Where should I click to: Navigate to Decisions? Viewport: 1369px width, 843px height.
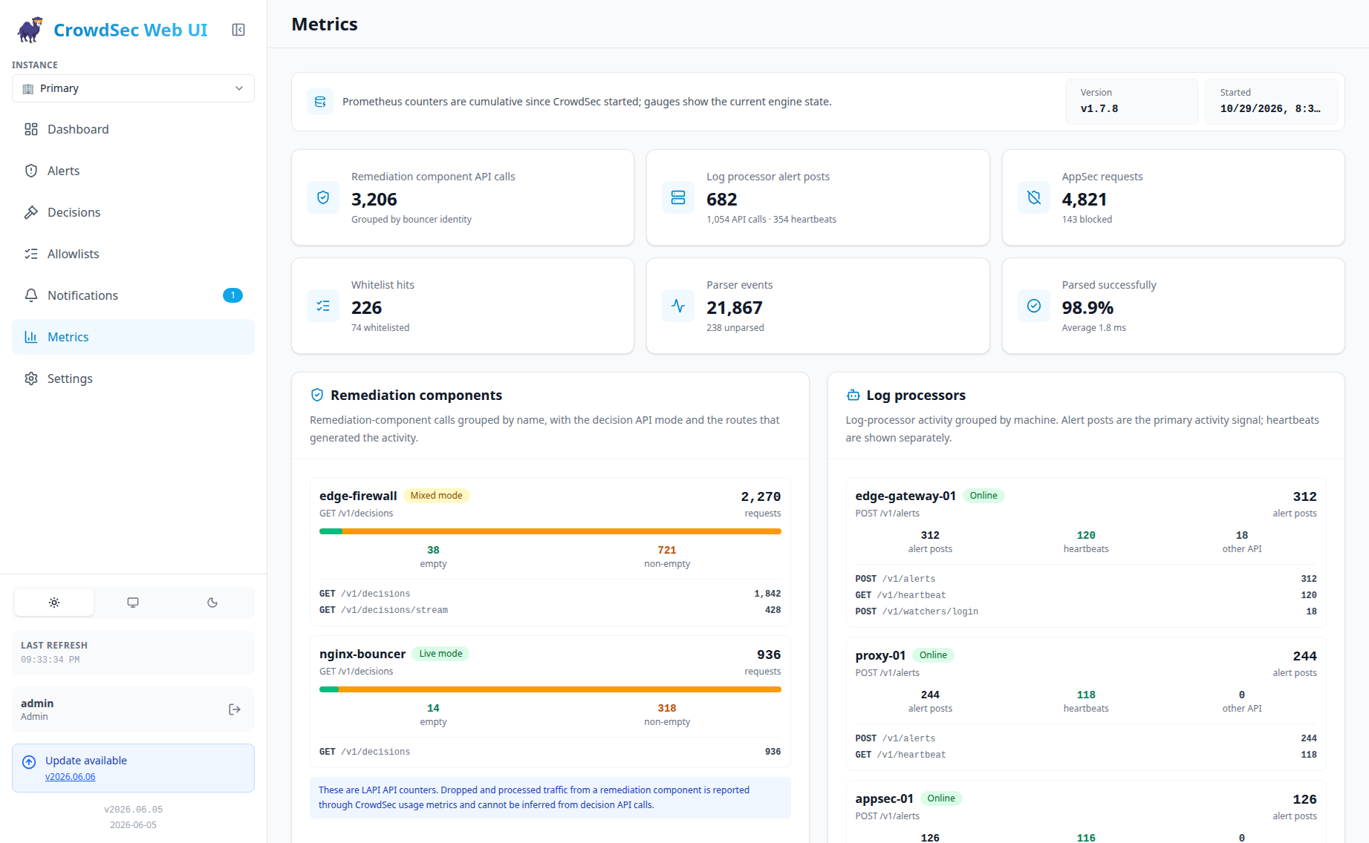133,212
